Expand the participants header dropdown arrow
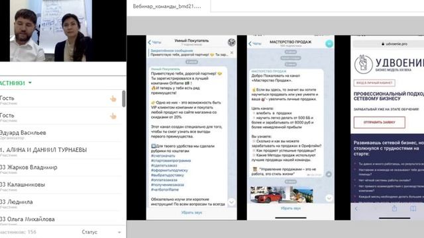424x238 pixels. coord(30,83)
